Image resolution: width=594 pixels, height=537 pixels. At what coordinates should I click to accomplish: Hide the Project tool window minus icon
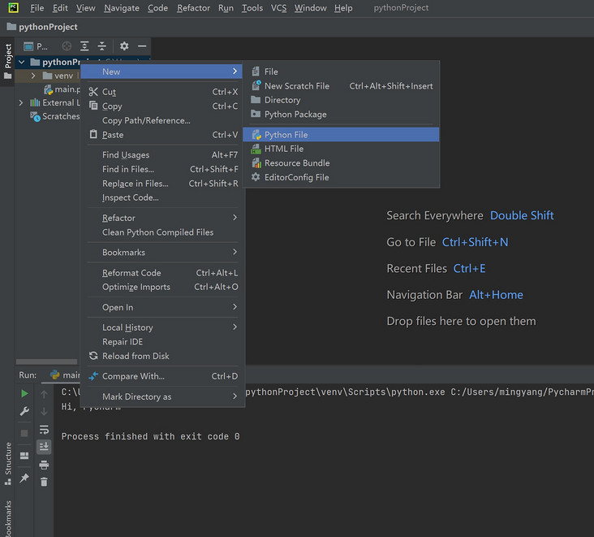pyautogui.click(x=142, y=46)
